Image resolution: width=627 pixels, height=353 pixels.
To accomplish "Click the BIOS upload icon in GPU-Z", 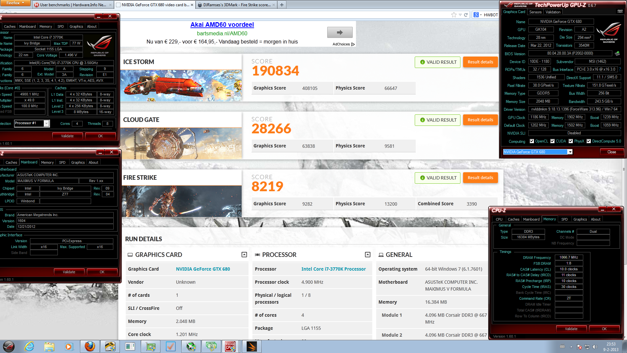I will [x=617, y=53].
